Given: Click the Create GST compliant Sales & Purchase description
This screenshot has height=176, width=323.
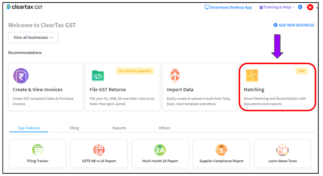Looking at the screenshot, I should tap(43, 101).
